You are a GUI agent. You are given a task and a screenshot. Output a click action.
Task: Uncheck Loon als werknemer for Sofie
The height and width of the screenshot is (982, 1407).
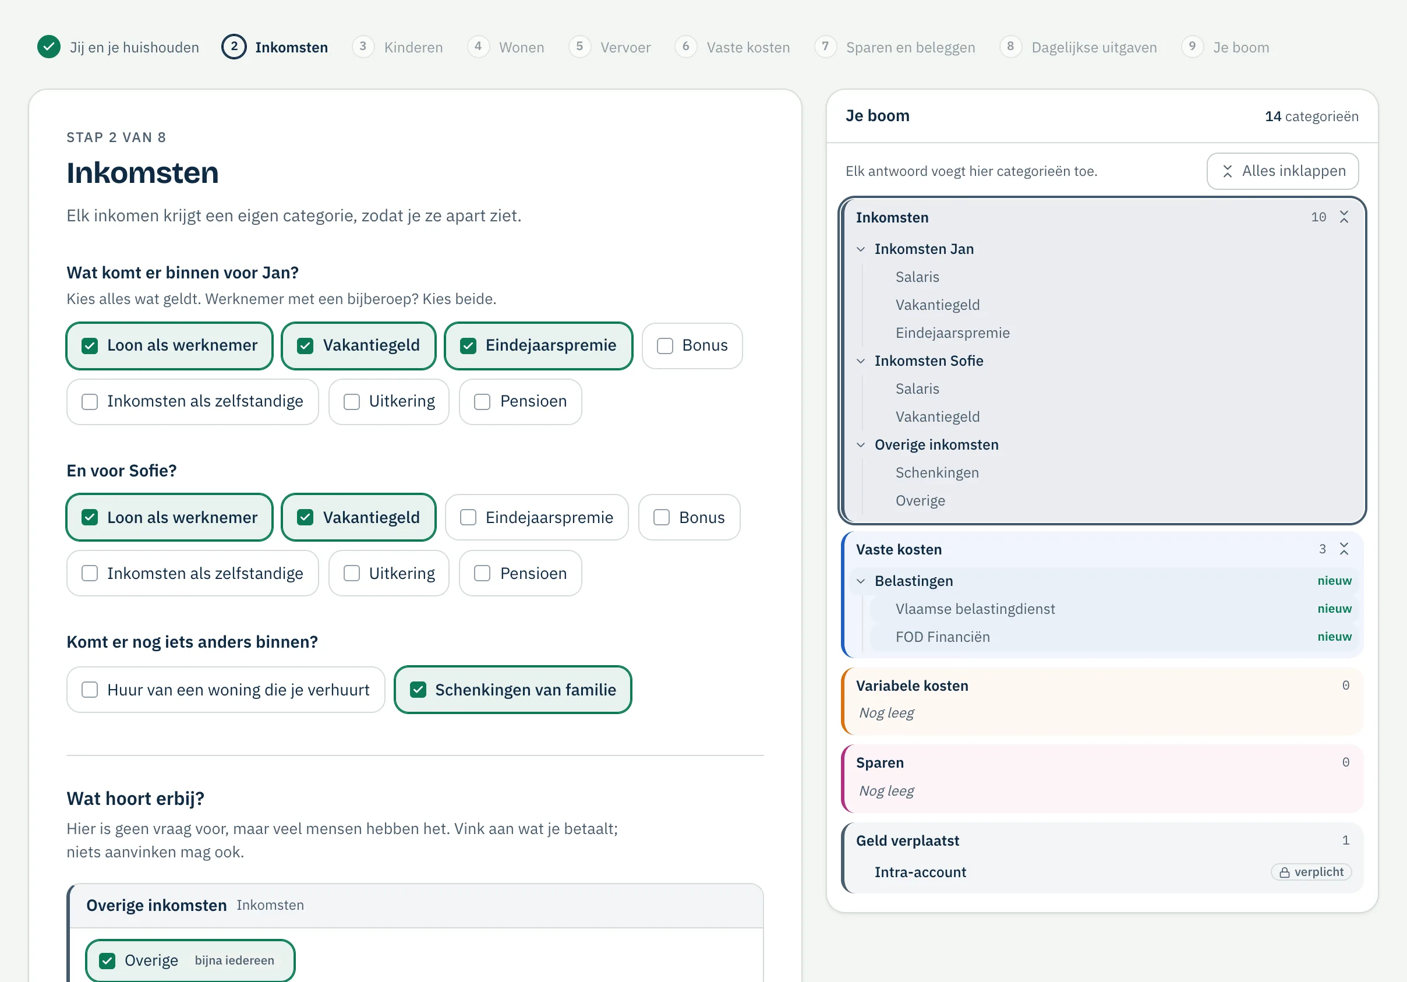click(x=169, y=517)
